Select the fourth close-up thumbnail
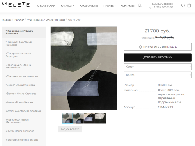The image size is (195, 146). (x=100, y=118)
